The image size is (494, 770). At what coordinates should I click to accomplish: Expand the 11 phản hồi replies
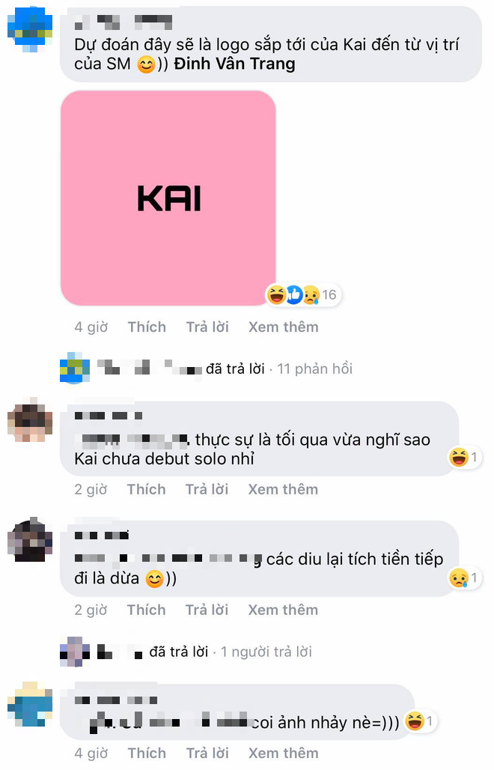(315, 369)
